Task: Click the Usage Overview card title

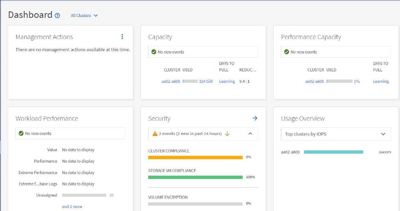Action: coord(303,118)
